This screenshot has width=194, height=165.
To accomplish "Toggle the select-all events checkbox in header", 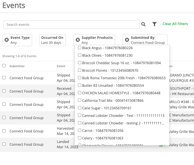I will pyautogui.click(x=4, y=66).
